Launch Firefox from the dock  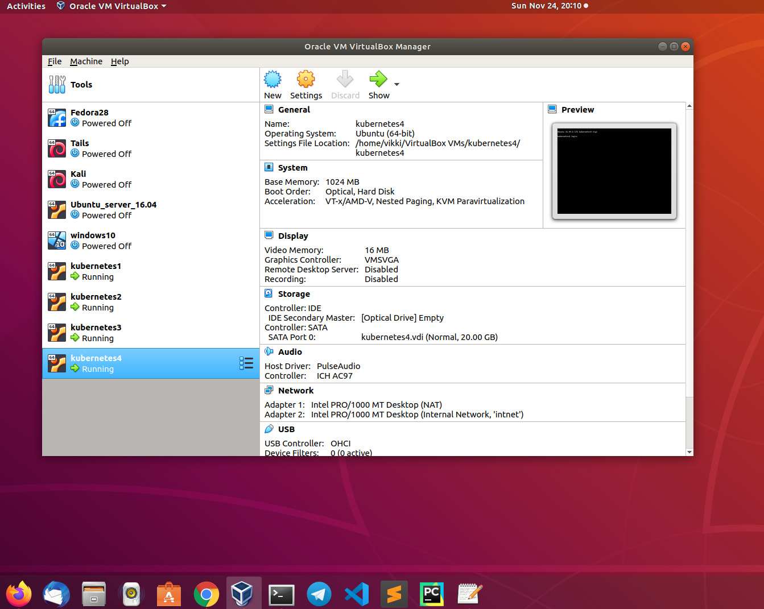[x=19, y=594]
